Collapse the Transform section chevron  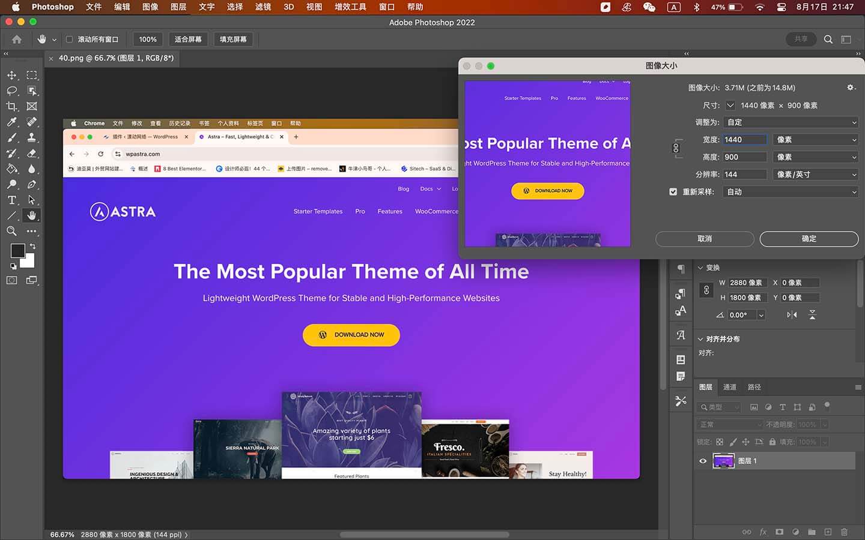[700, 268]
